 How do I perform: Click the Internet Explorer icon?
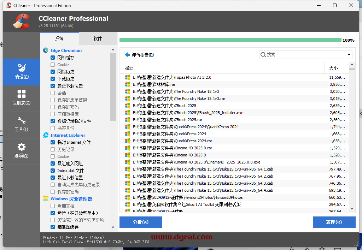click(x=46, y=135)
